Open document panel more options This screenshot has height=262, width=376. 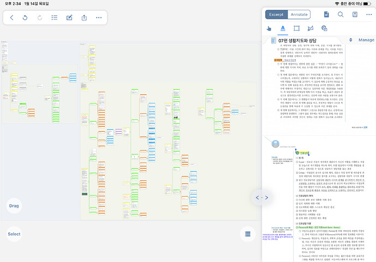369,15
